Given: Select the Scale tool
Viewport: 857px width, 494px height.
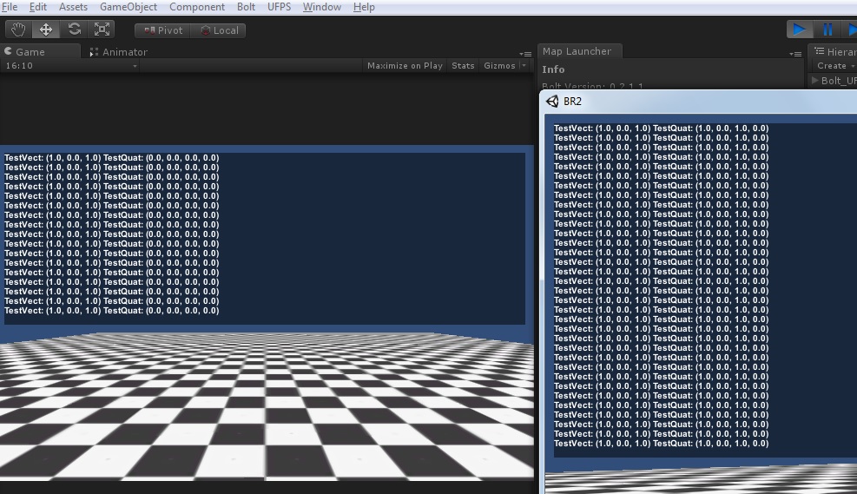Looking at the screenshot, I should point(102,30).
